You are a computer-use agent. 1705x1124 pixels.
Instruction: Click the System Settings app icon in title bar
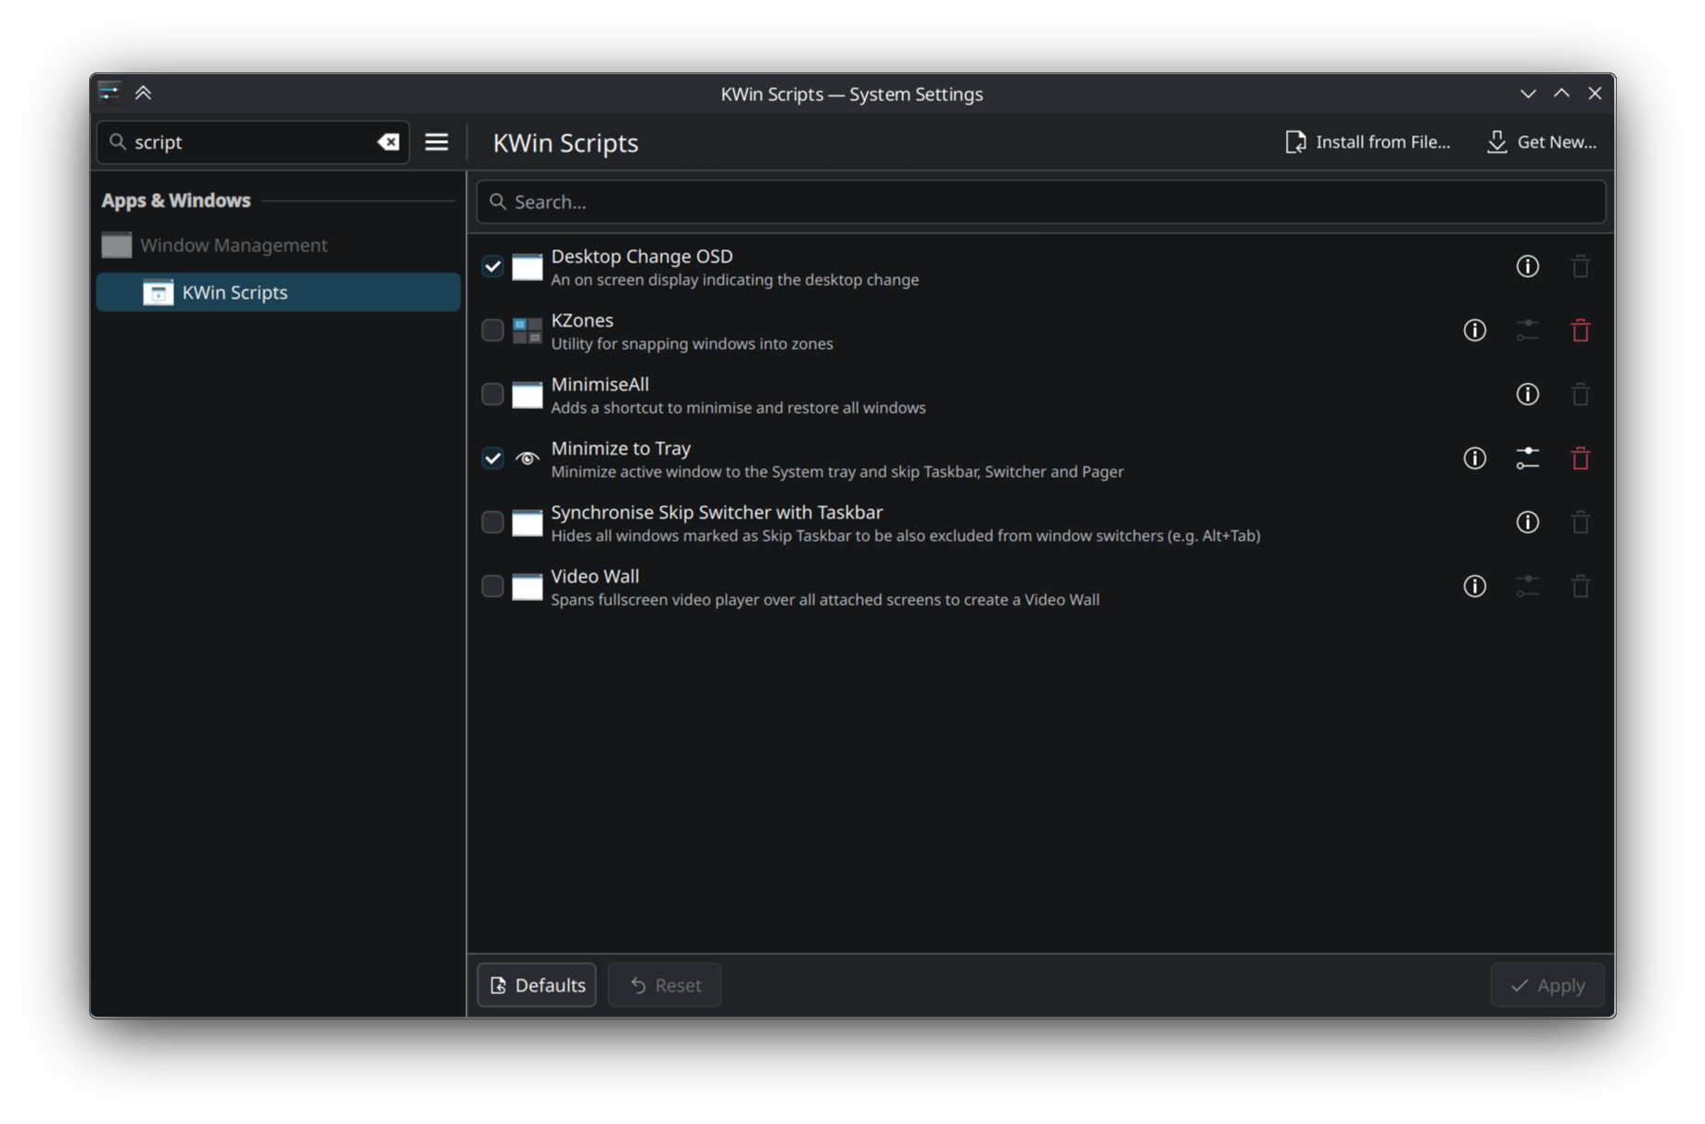coord(109,93)
